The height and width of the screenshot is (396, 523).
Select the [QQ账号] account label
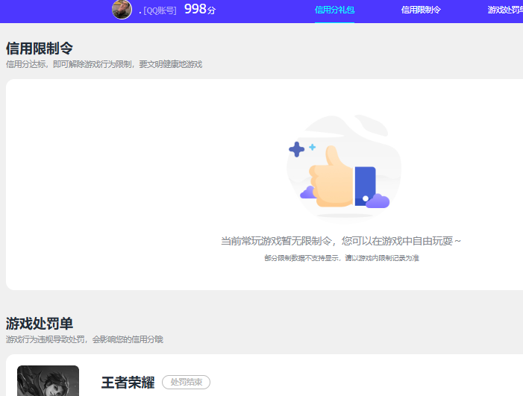click(160, 10)
